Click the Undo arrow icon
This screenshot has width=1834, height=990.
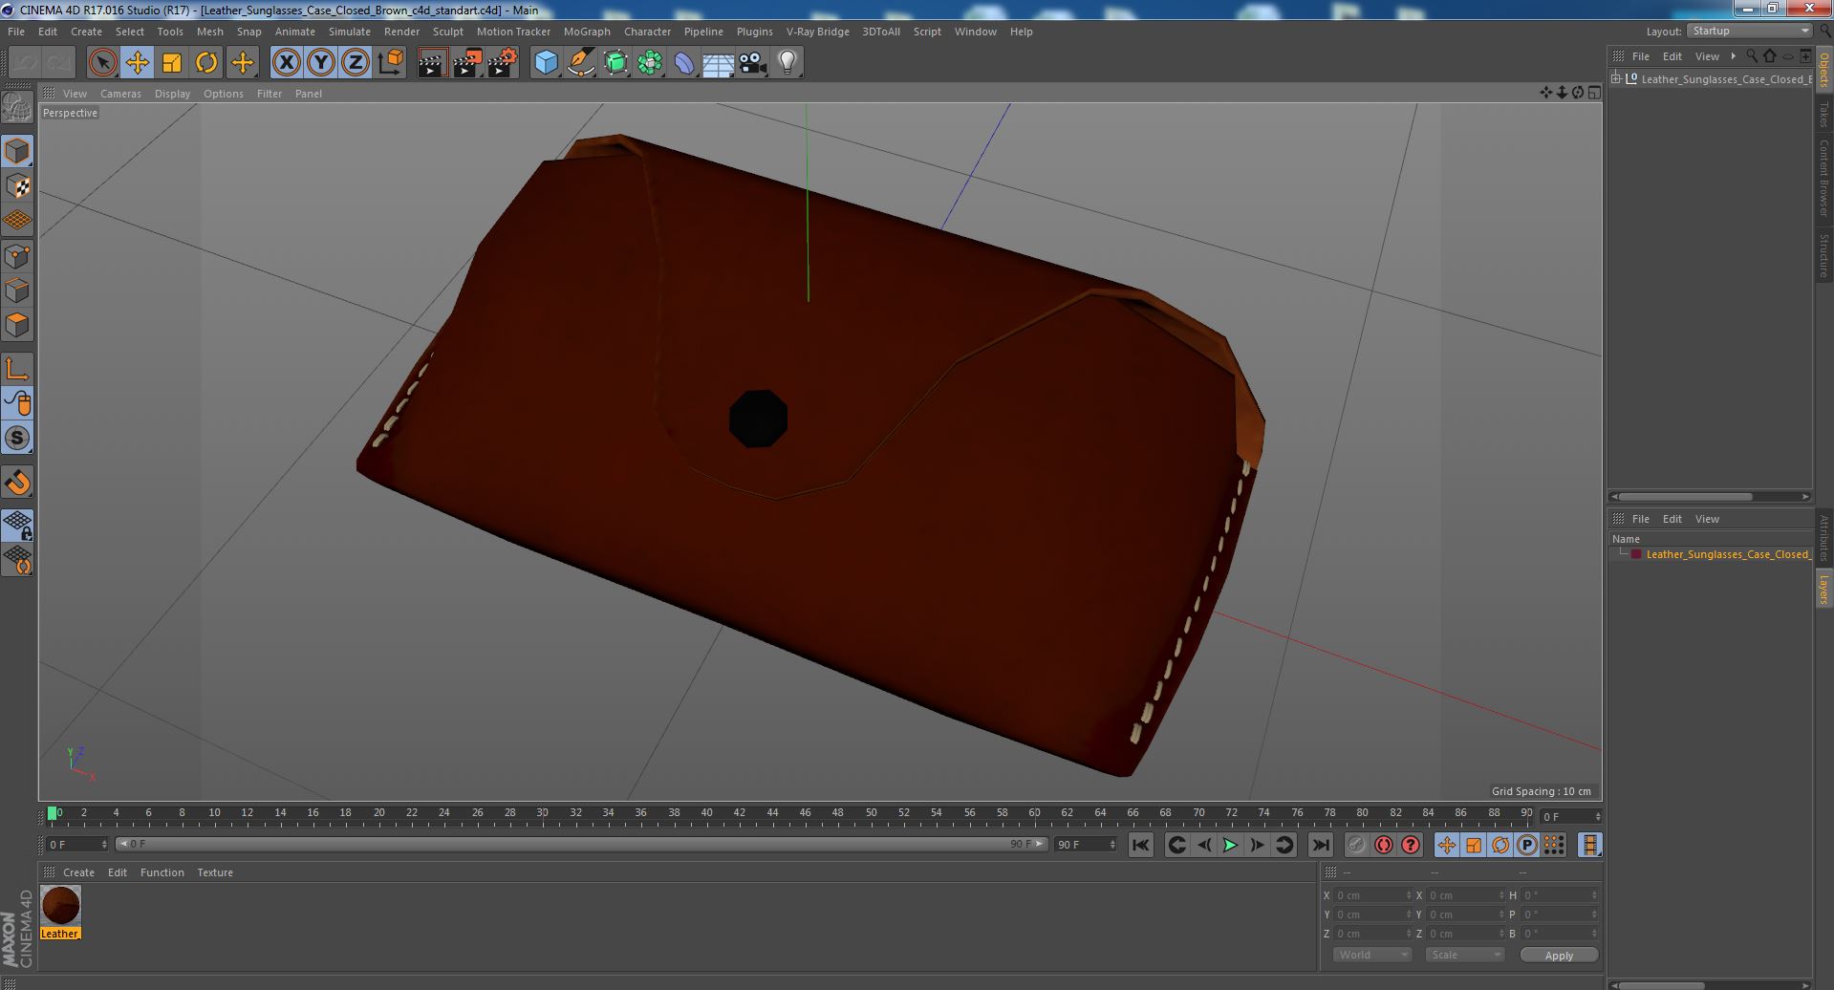tap(25, 63)
